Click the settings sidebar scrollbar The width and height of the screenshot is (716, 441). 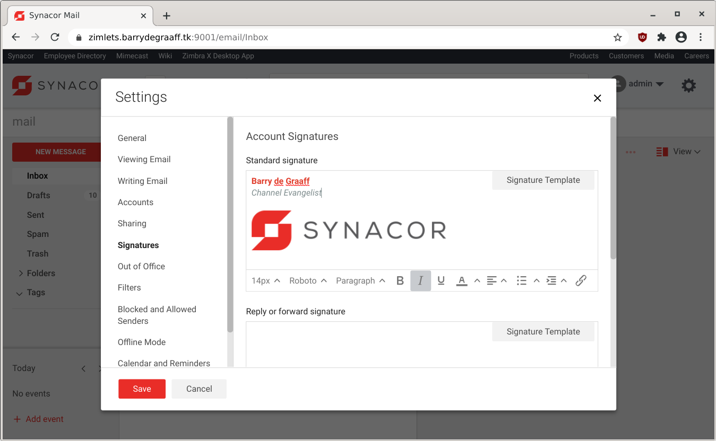coord(230,224)
